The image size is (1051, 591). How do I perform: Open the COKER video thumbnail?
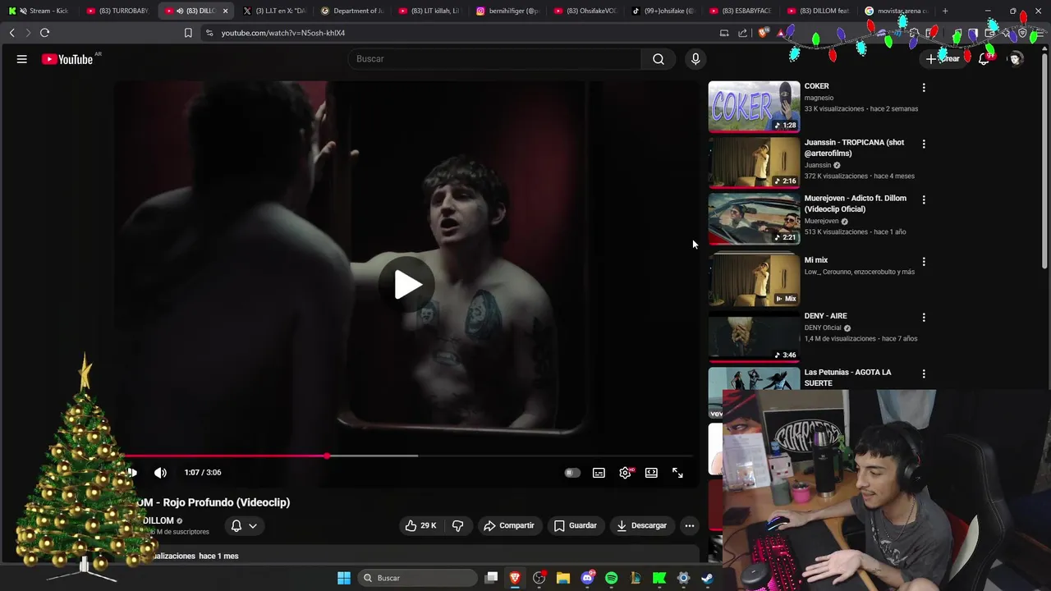click(754, 106)
